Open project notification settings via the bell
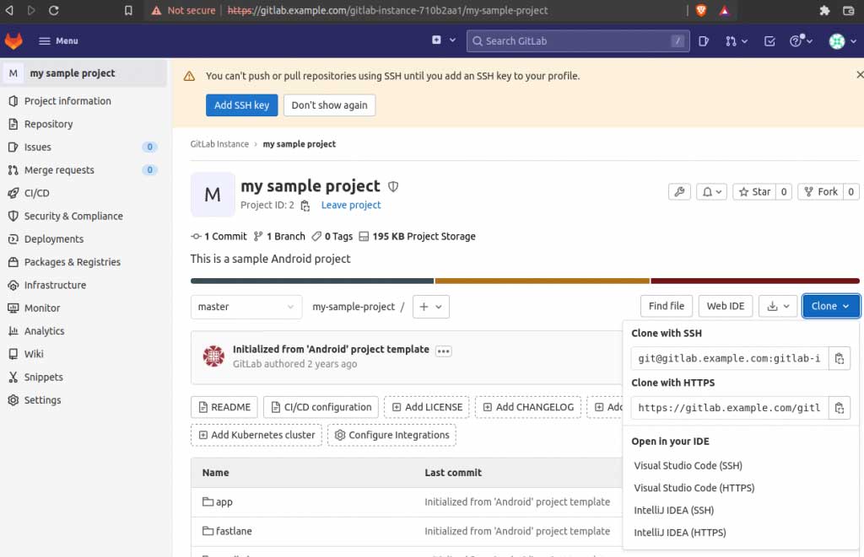 (x=710, y=192)
